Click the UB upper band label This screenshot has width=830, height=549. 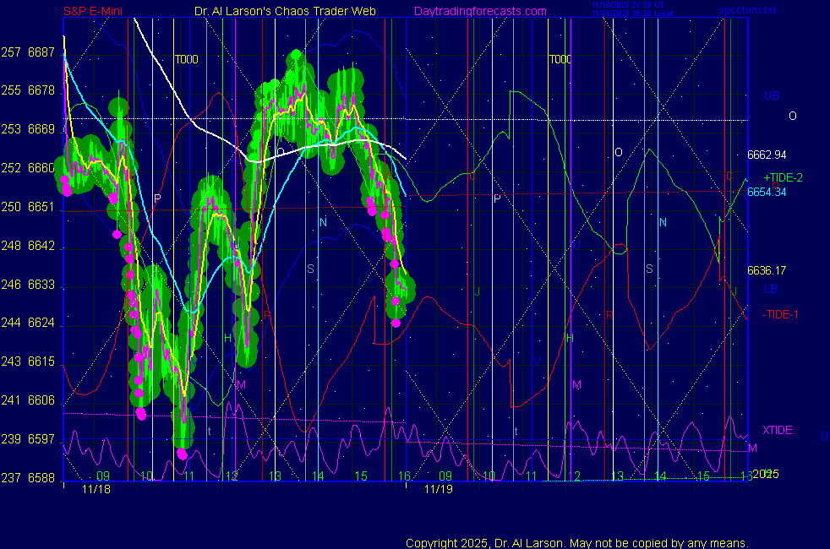[771, 95]
